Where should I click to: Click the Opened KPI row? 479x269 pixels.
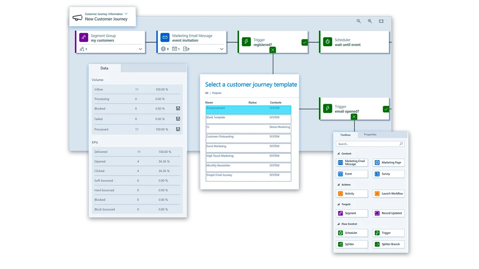137,161
